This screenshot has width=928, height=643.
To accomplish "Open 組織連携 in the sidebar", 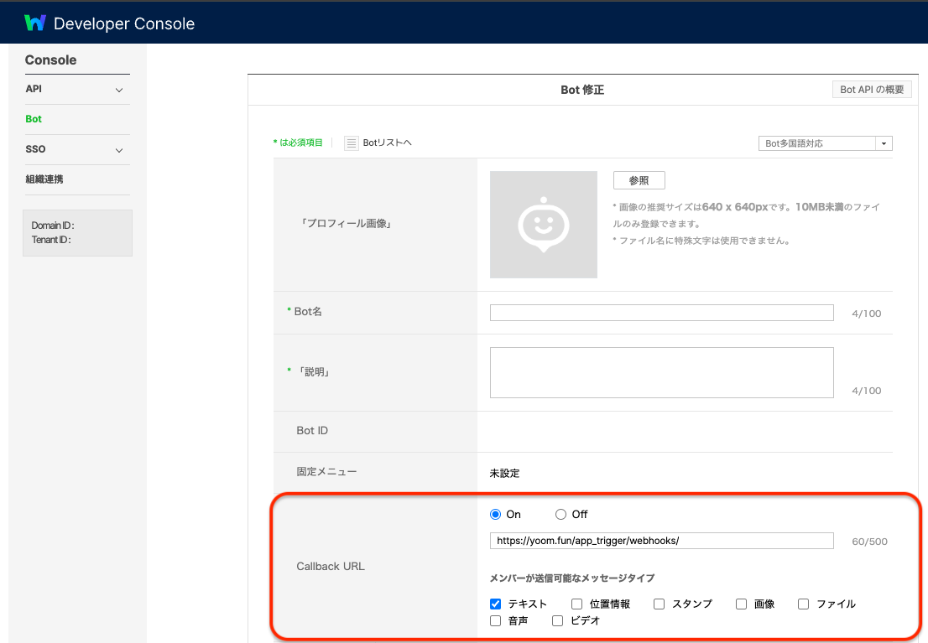I will tap(44, 179).
